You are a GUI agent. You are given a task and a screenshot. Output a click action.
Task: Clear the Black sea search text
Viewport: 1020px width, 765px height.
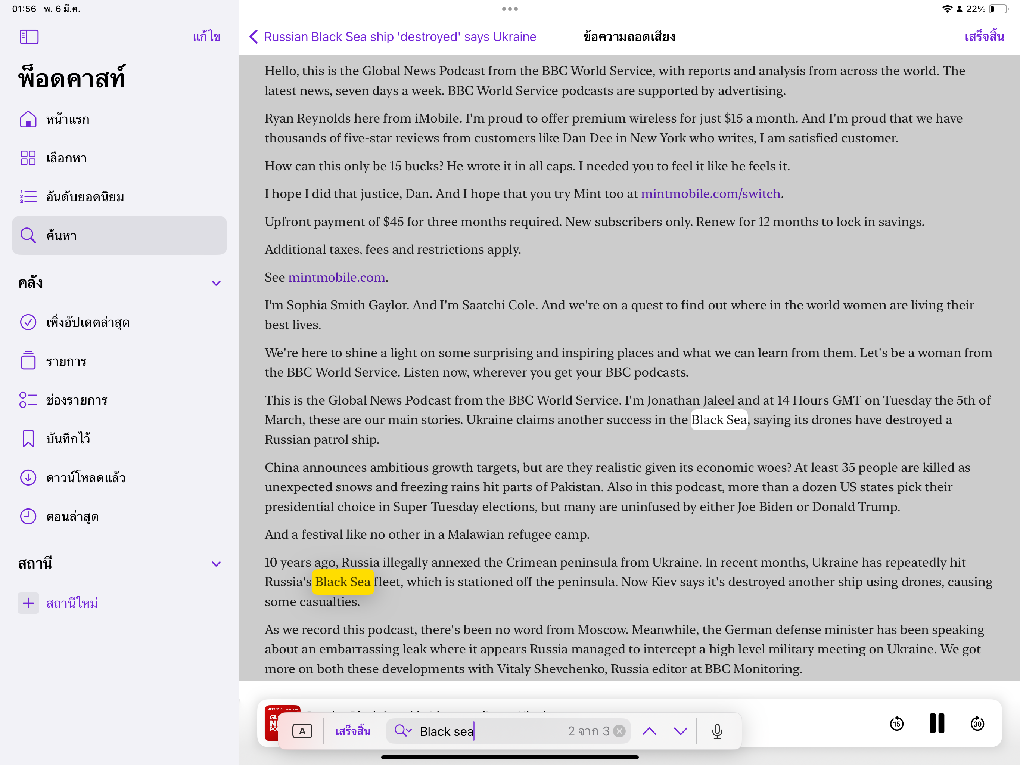click(x=620, y=731)
